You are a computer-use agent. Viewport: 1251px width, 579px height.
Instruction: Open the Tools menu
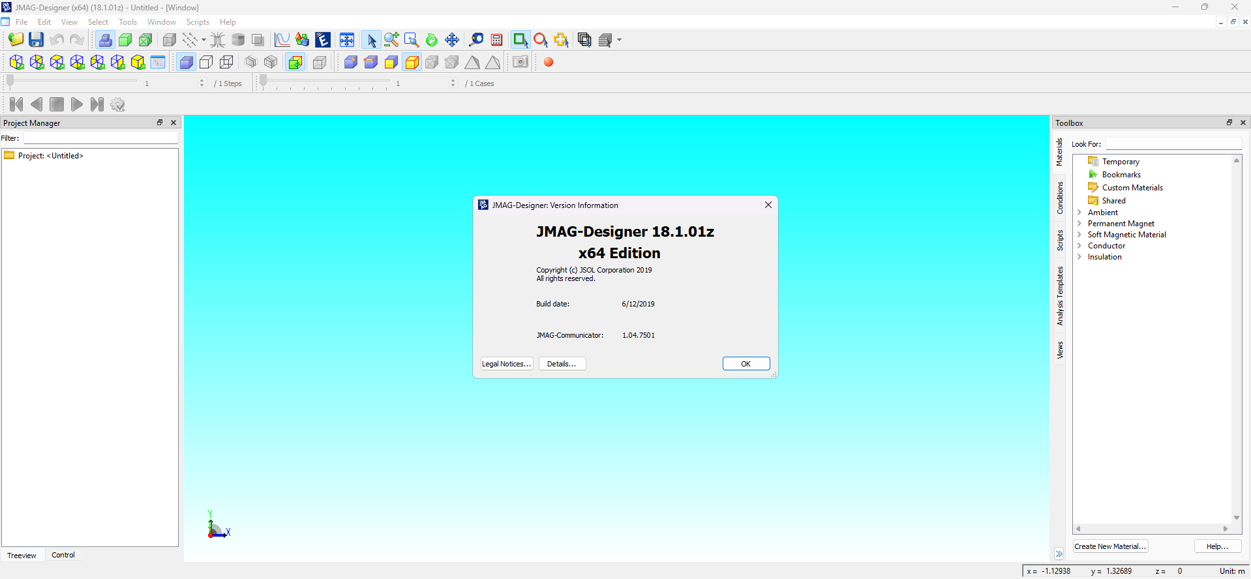(x=128, y=22)
